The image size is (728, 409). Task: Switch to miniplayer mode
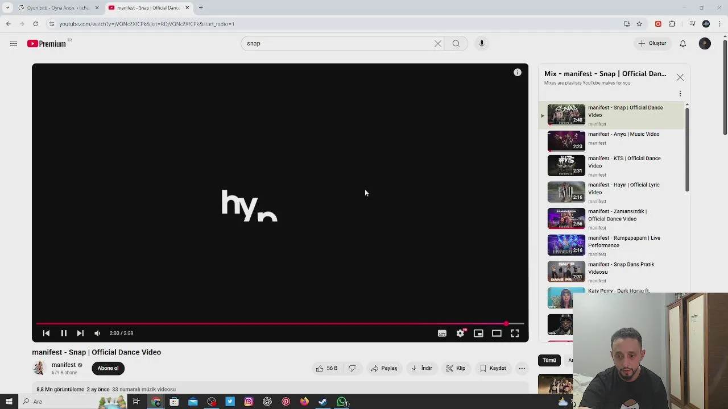(478, 333)
